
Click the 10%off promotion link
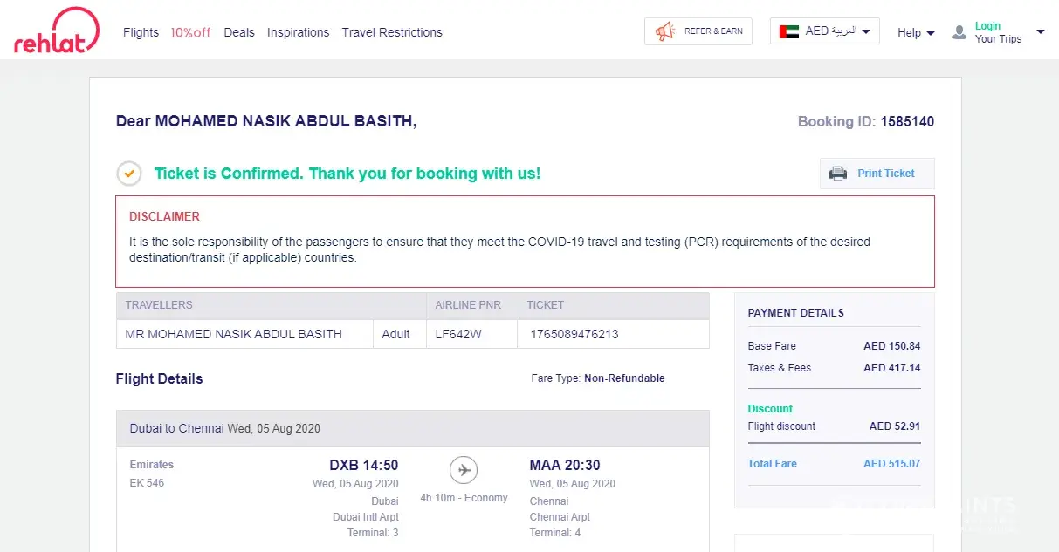(190, 32)
